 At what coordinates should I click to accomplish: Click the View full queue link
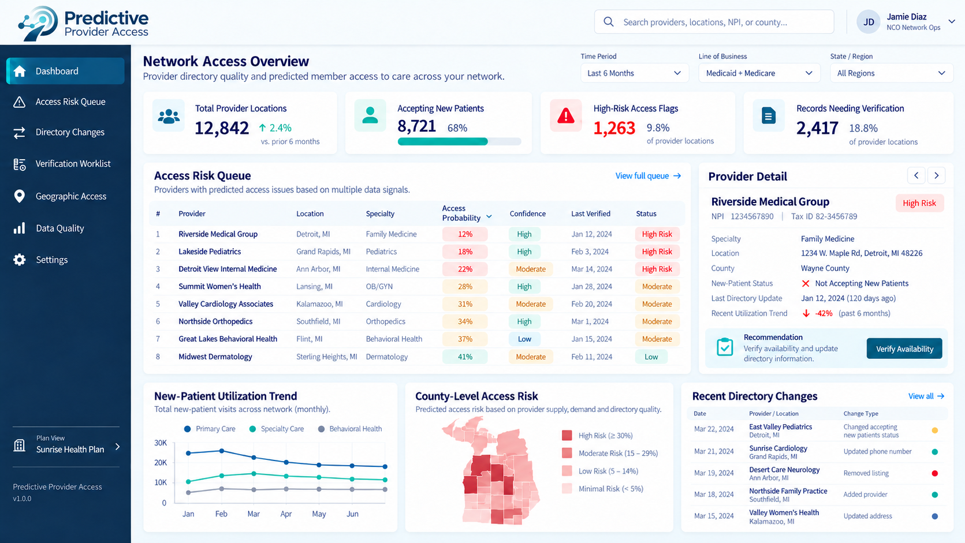coord(648,176)
